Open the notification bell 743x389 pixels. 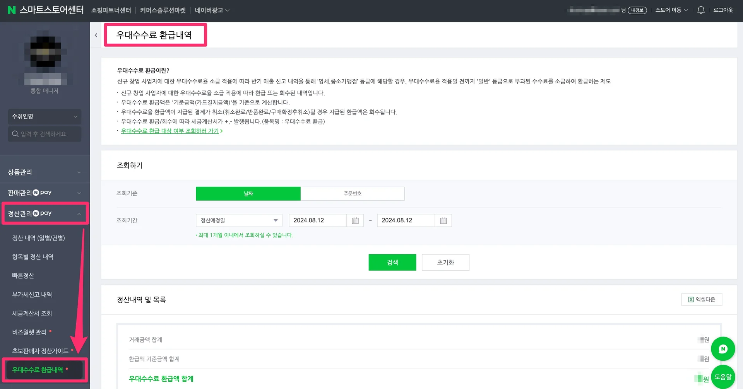tap(700, 10)
